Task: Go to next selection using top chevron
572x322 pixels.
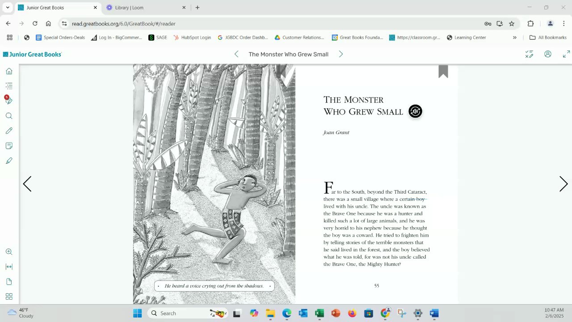Action: coord(341,54)
